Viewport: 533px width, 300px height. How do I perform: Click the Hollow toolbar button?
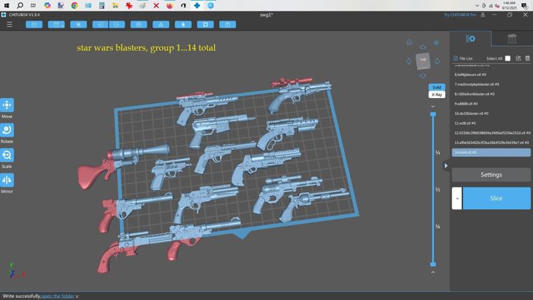(183, 25)
